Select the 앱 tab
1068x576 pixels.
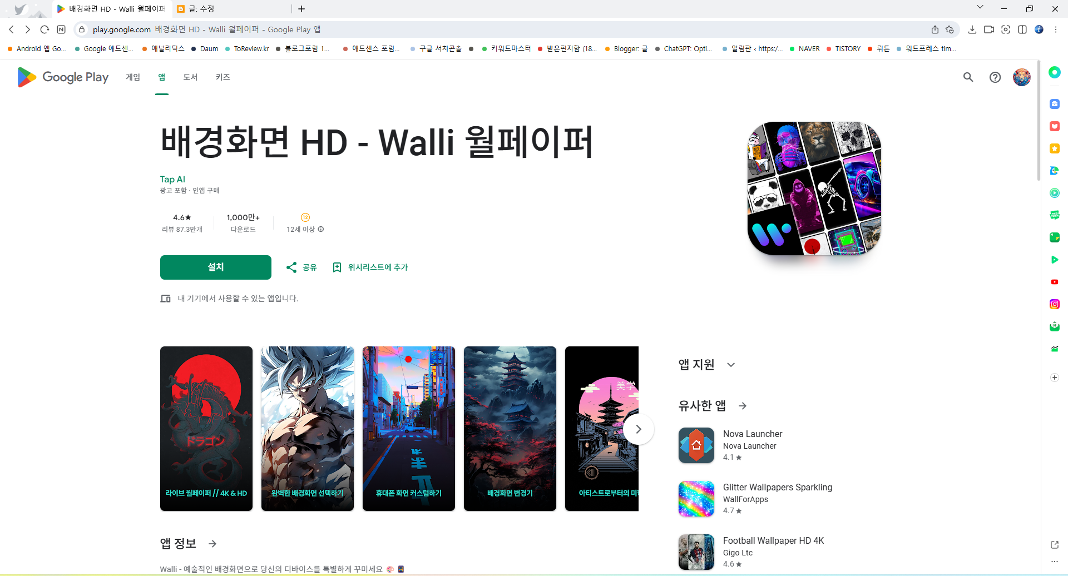pyautogui.click(x=162, y=77)
